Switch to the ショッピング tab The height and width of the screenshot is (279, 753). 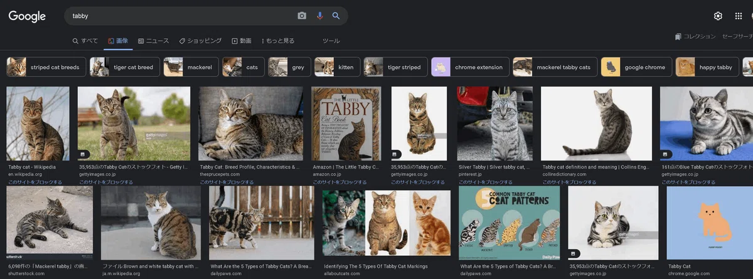point(200,41)
